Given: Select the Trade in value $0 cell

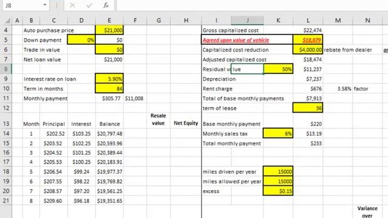Looking at the screenshot, I should [109, 50].
